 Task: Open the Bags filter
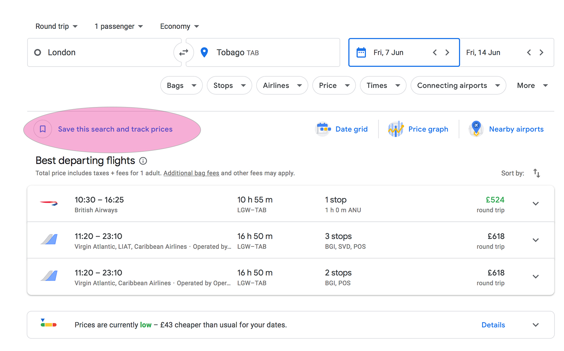click(x=182, y=86)
